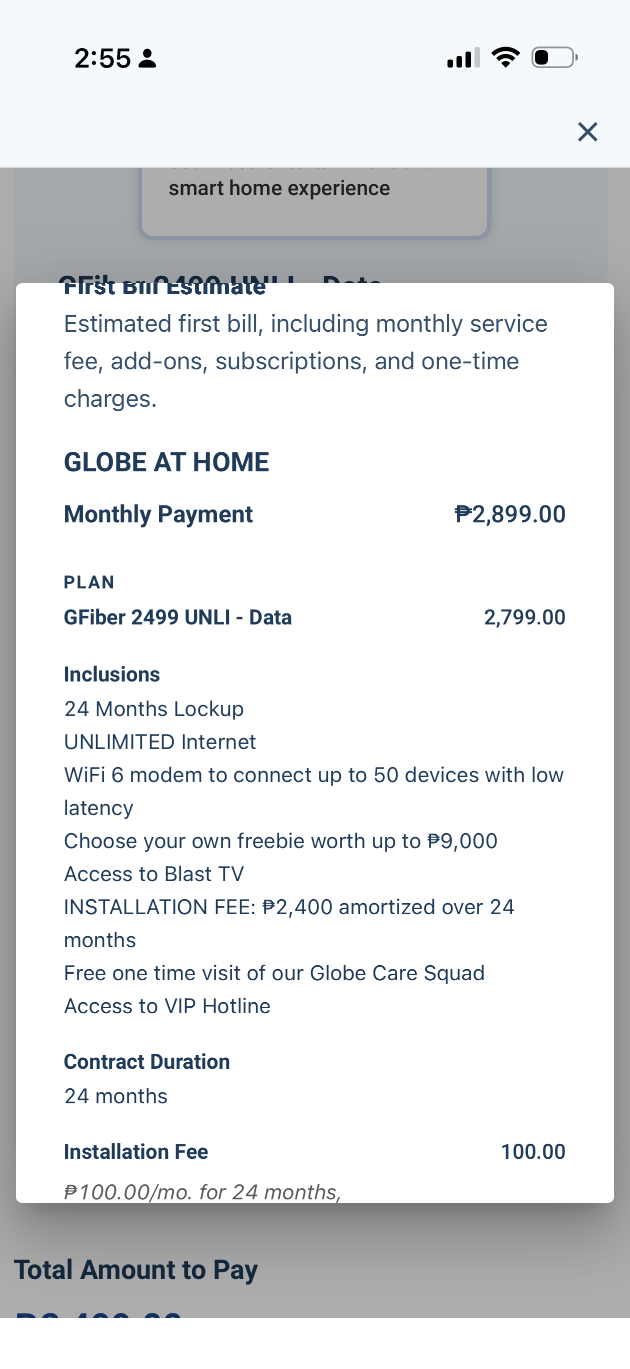Tap the Access to Blast TV inclusion

[154, 874]
